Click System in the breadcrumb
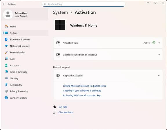The image size is (167, 130). 60,12
